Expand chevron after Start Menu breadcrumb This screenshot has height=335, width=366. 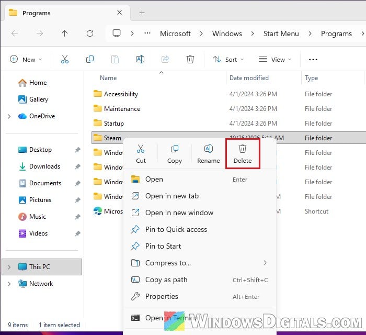[310, 33]
